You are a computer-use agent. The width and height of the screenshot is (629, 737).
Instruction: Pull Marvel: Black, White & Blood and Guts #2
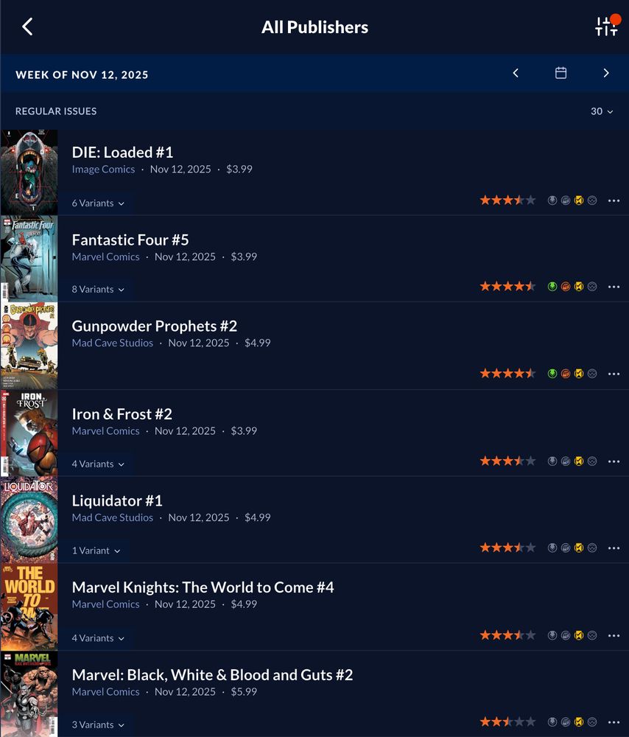tap(552, 722)
